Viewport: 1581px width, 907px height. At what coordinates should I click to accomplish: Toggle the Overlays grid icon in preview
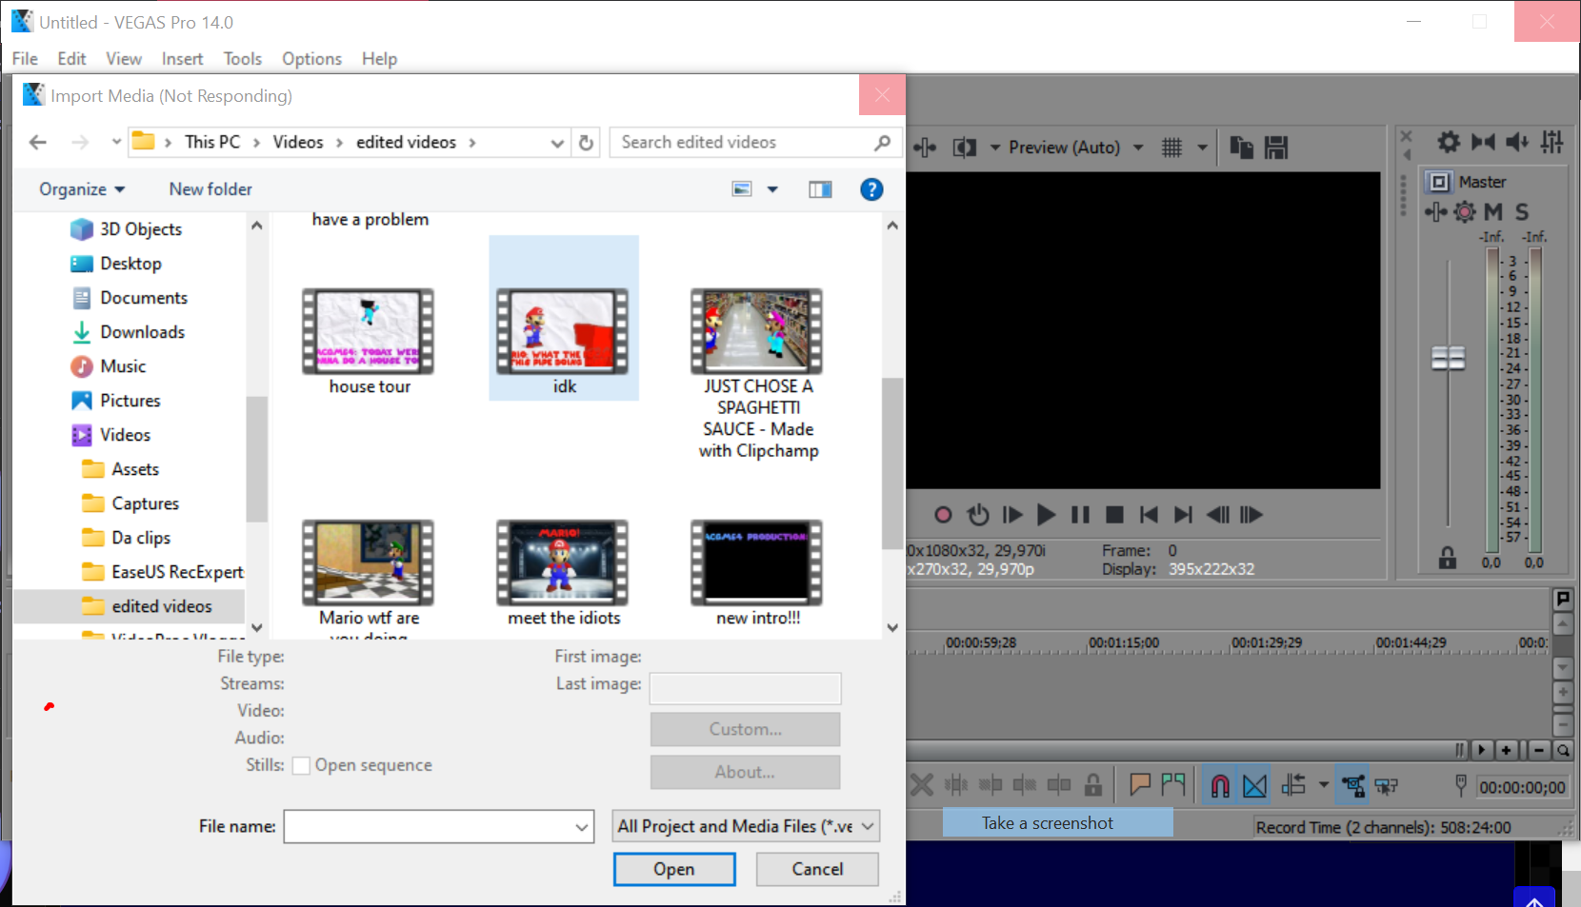(x=1172, y=148)
